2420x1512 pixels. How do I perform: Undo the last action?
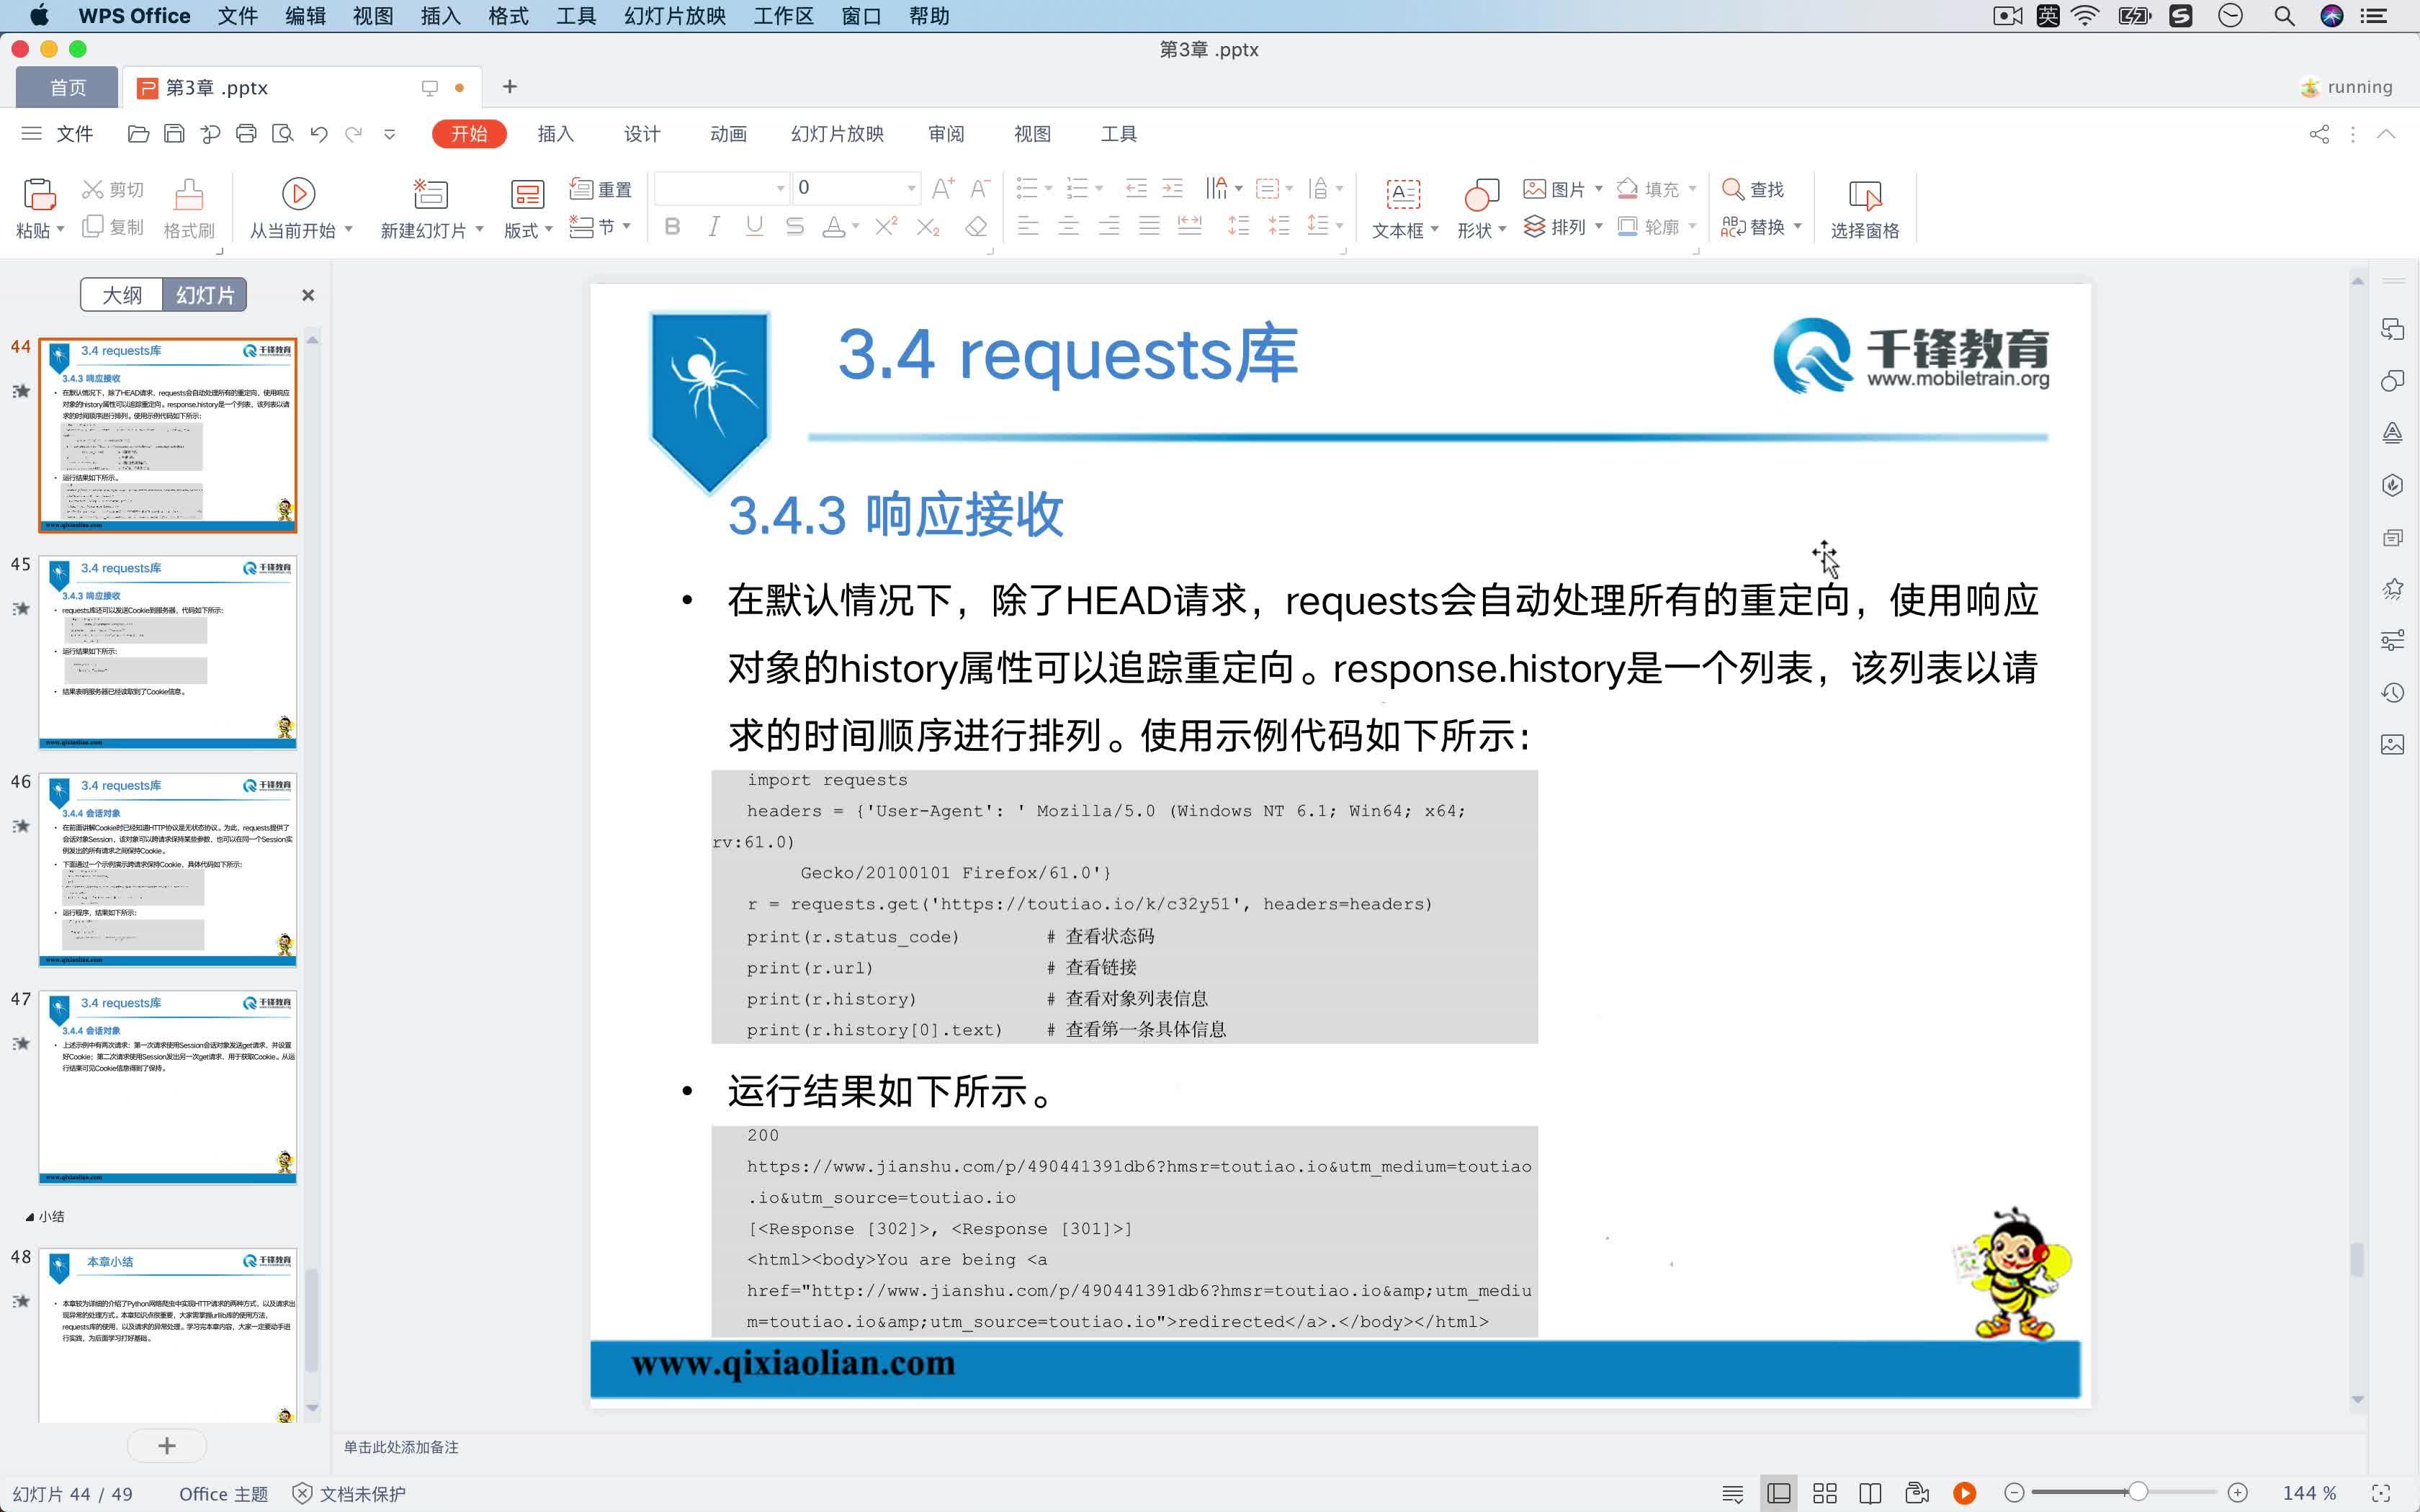coord(319,134)
